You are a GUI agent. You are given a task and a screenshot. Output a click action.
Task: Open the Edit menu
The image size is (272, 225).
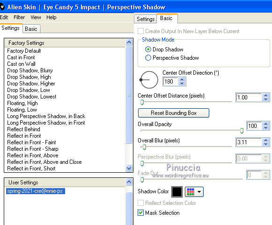pos(4,17)
